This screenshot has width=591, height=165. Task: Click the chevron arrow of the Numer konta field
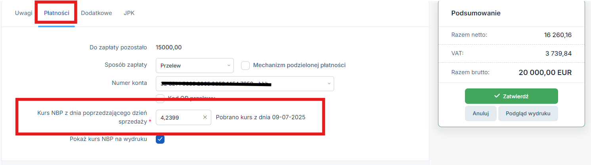pyautogui.click(x=329, y=84)
